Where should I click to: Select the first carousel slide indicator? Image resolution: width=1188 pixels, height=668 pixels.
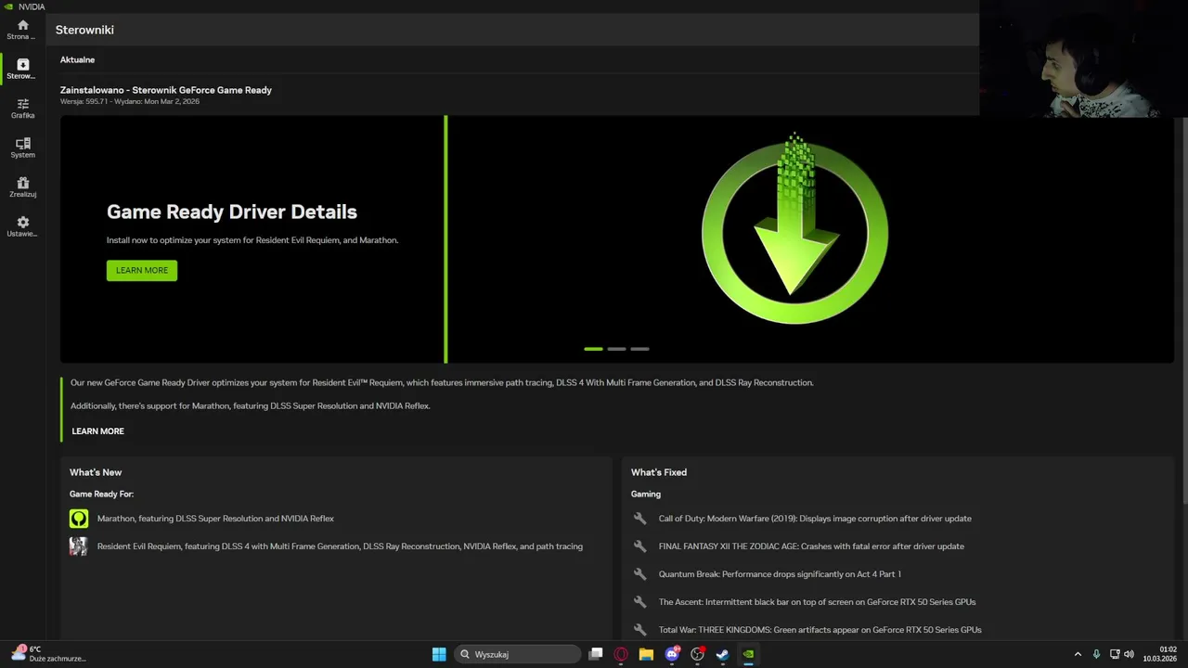coord(593,349)
